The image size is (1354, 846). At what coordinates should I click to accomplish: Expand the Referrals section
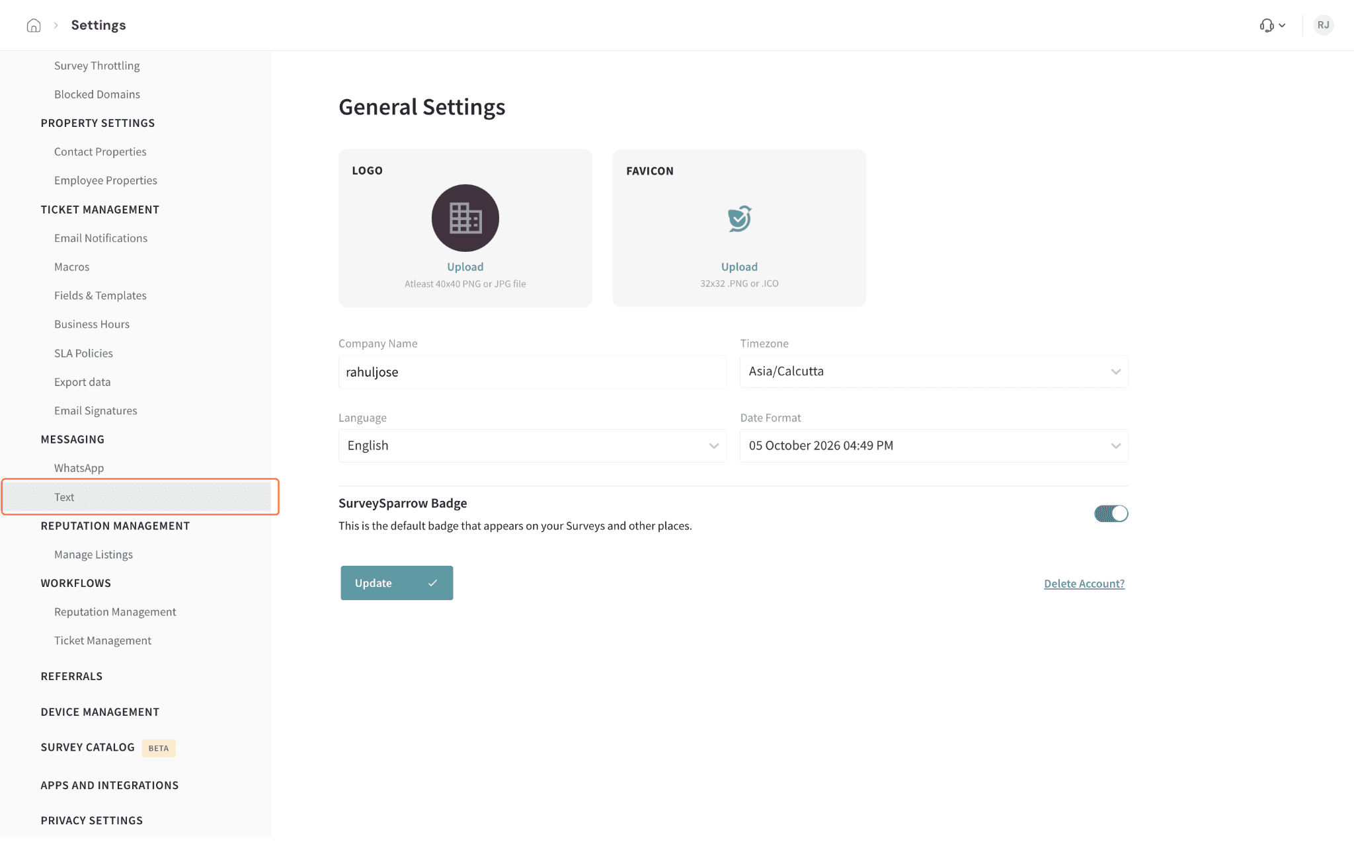71,676
